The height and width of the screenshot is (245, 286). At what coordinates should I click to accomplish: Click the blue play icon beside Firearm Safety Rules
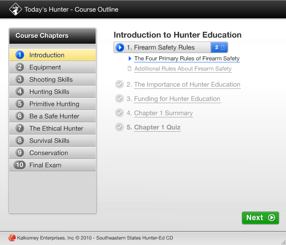(120, 48)
